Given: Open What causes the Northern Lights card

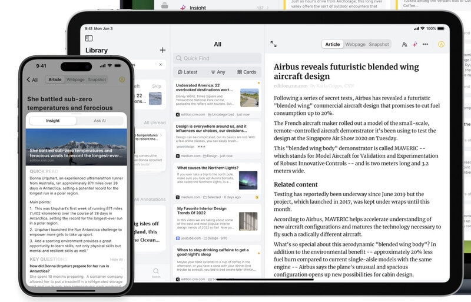Looking at the screenshot, I should (x=217, y=181).
